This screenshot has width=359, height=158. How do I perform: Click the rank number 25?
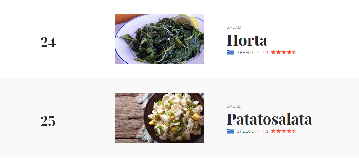[48, 121]
